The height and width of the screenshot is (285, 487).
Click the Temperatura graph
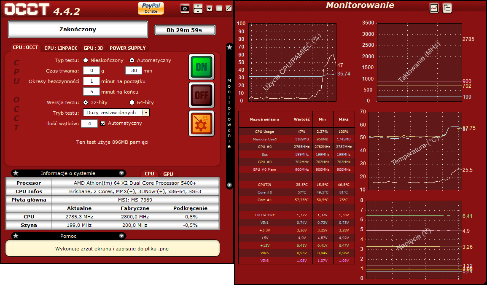(415, 151)
